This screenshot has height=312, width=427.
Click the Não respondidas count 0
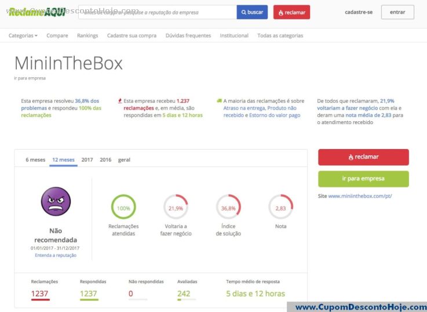tap(131, 294)
